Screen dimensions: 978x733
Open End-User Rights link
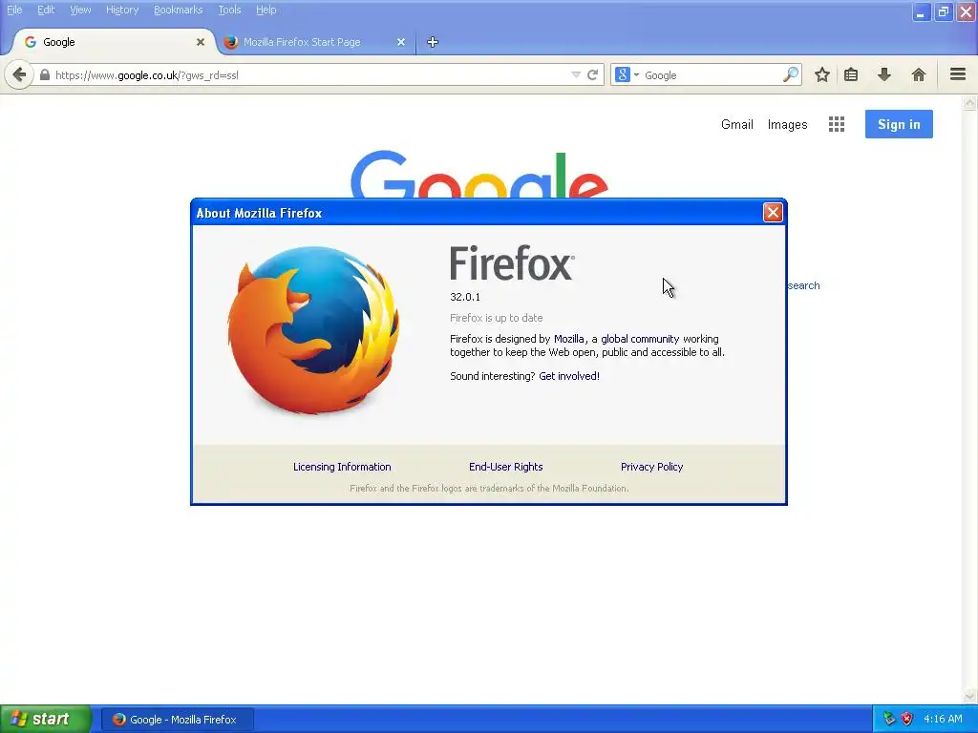pos(506,467)
